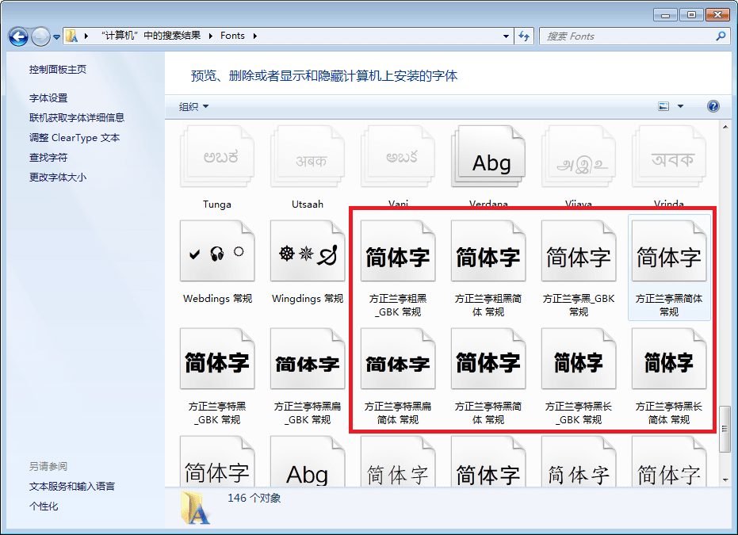Image resolution: width=738 pixels, height=535 pixels.
Task: Click the Fonts breadcrumb in address bar
Action: click(232, 36)
